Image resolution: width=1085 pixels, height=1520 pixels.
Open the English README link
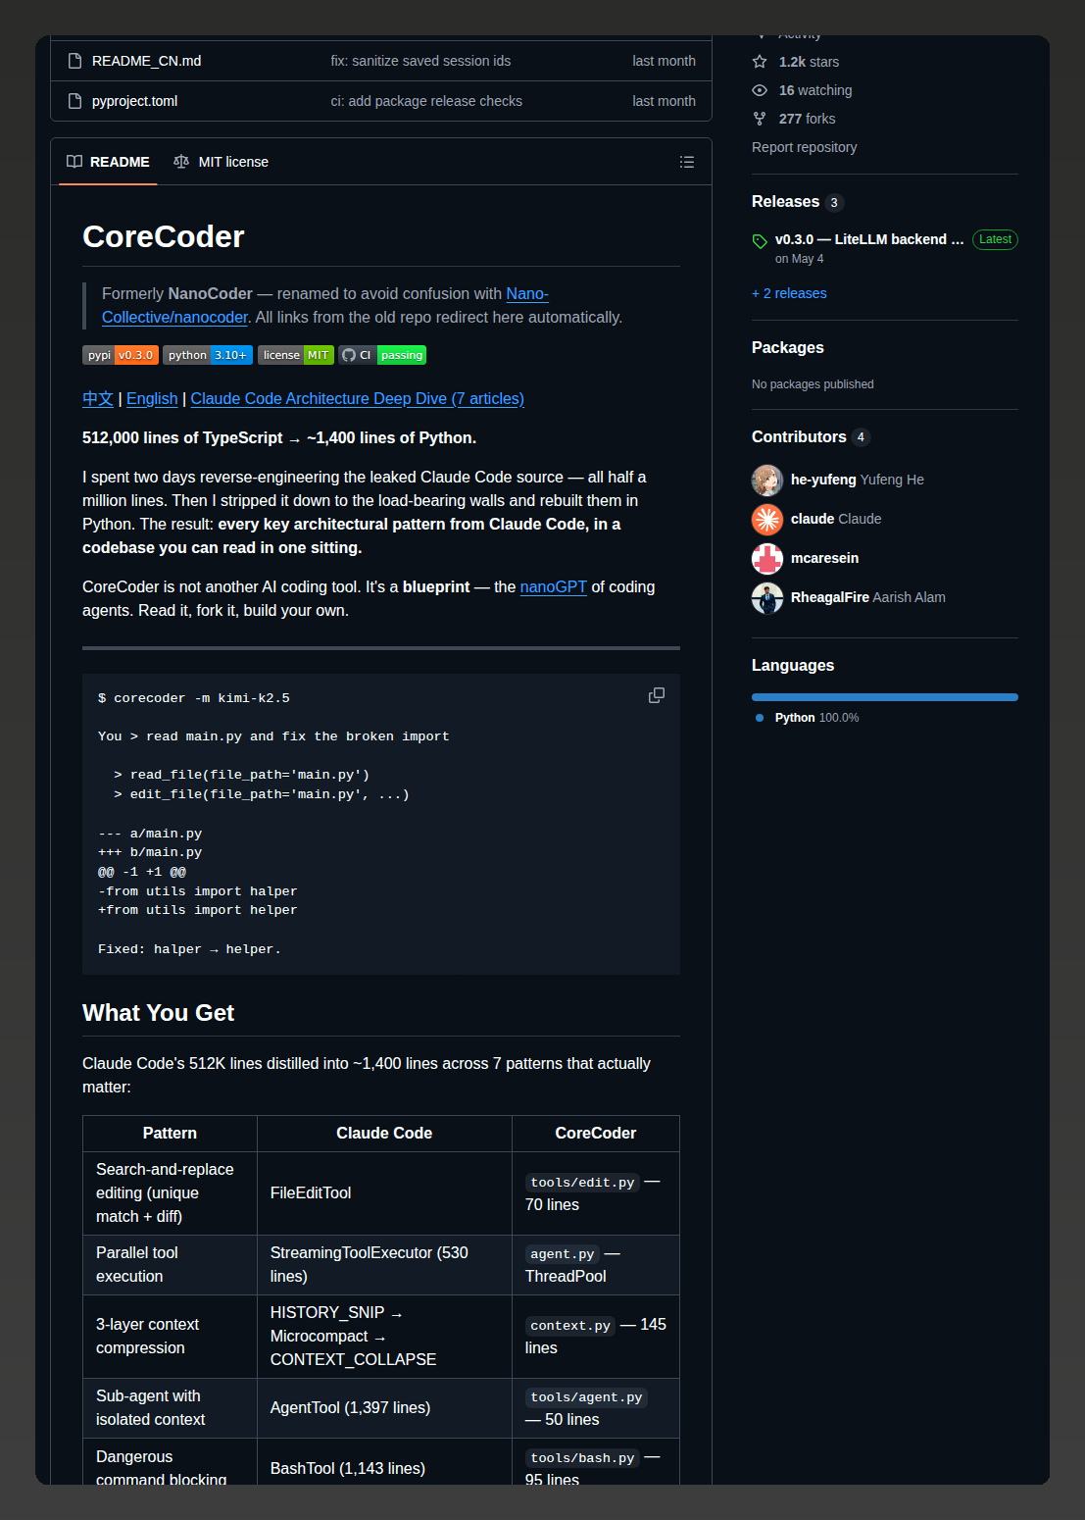[152, 398]
